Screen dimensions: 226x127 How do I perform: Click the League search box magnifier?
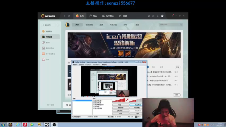coord(181,25)
